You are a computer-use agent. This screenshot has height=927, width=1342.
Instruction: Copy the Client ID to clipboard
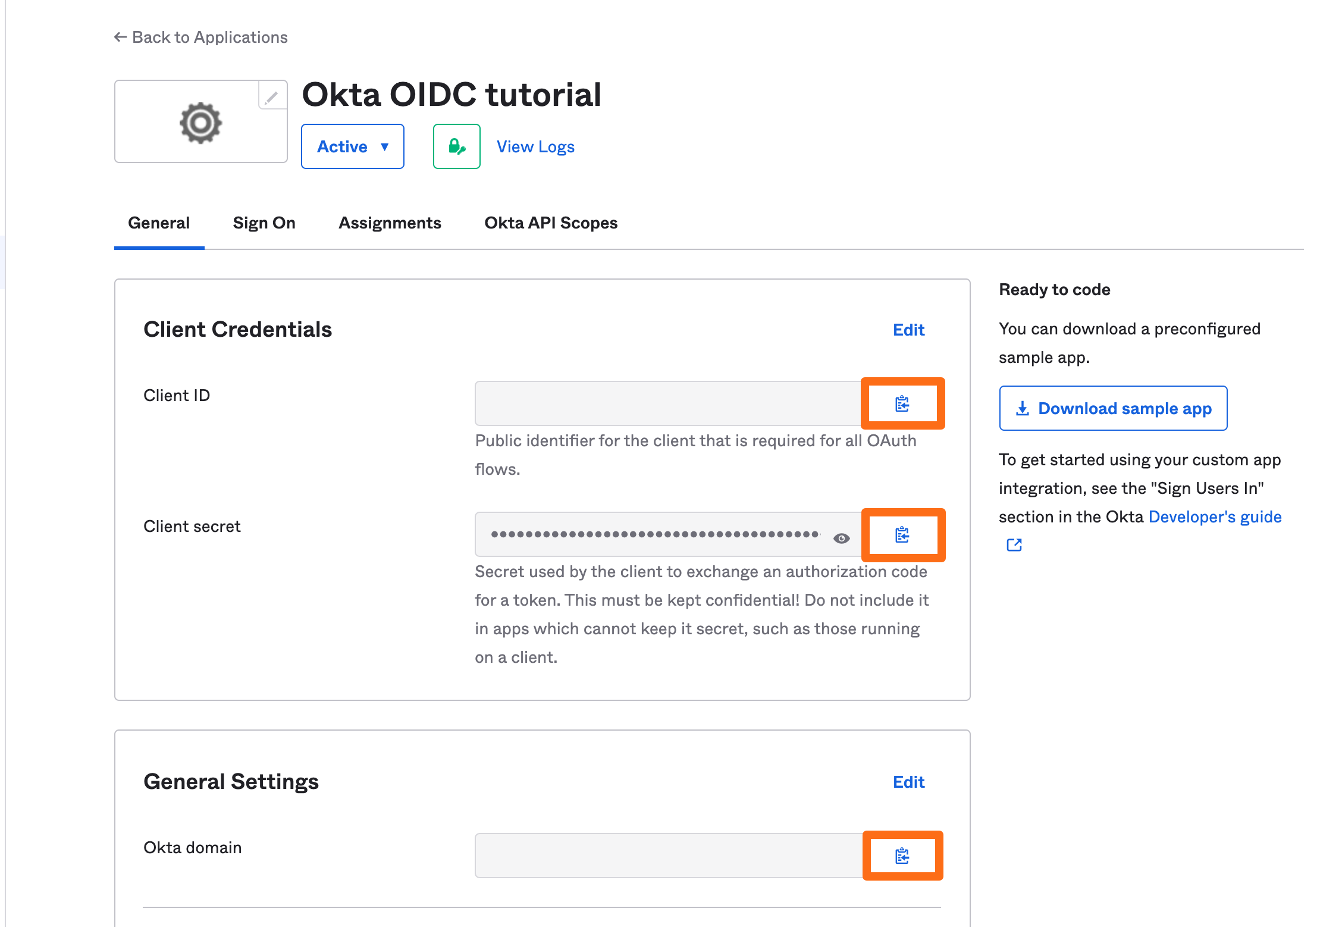(902, 404)
